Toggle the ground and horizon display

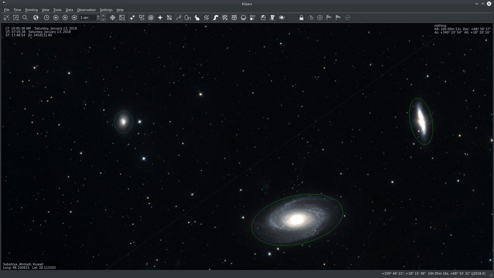244,17
